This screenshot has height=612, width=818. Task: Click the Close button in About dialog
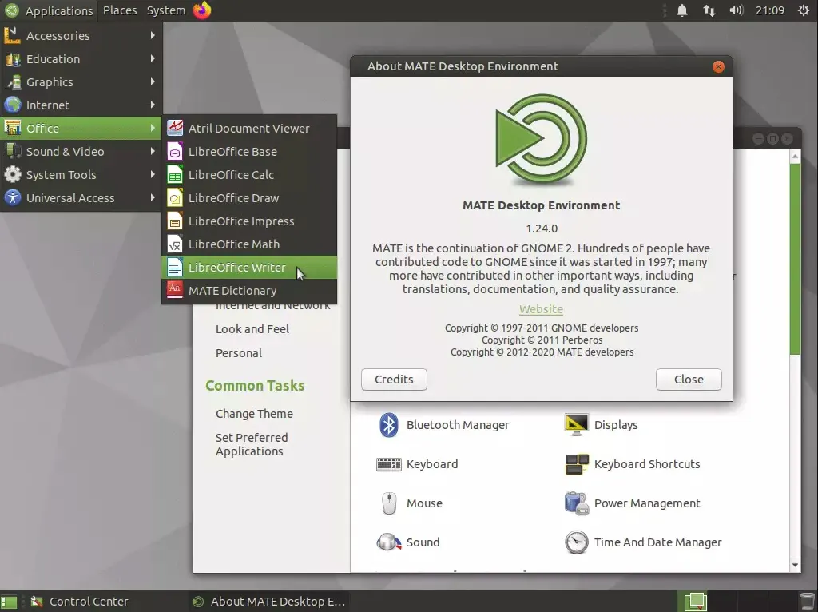(689, 380)
